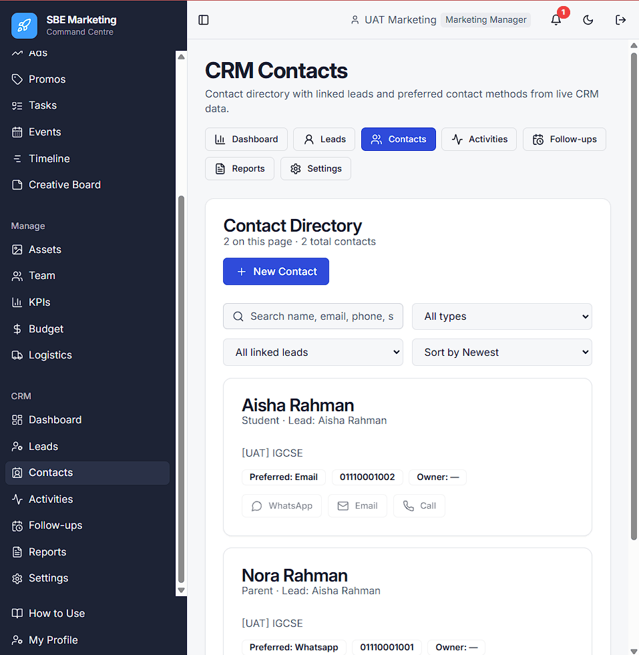Click the Team sidebar icon
The width and height of the screenshot is (639, 655).
(x=17, y=276)
